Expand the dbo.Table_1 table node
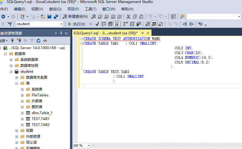The image size is (242, 149). pyautogui.click(x=22, y=113)
